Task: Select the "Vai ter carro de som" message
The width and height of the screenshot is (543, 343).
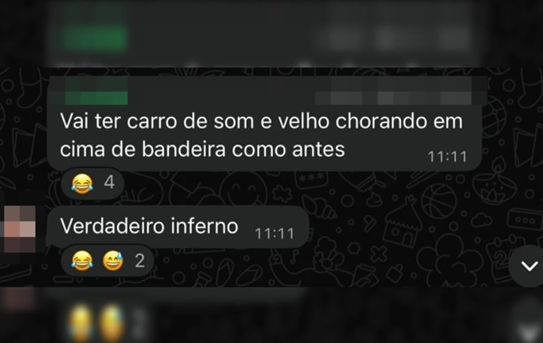Action: point(264,137)
